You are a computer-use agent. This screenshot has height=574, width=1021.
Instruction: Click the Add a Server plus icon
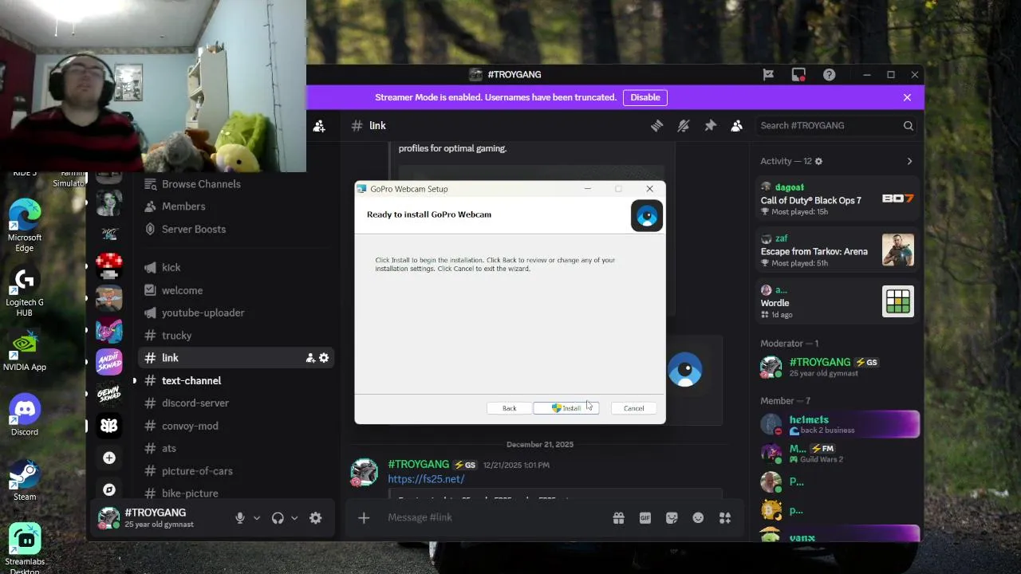109,458
